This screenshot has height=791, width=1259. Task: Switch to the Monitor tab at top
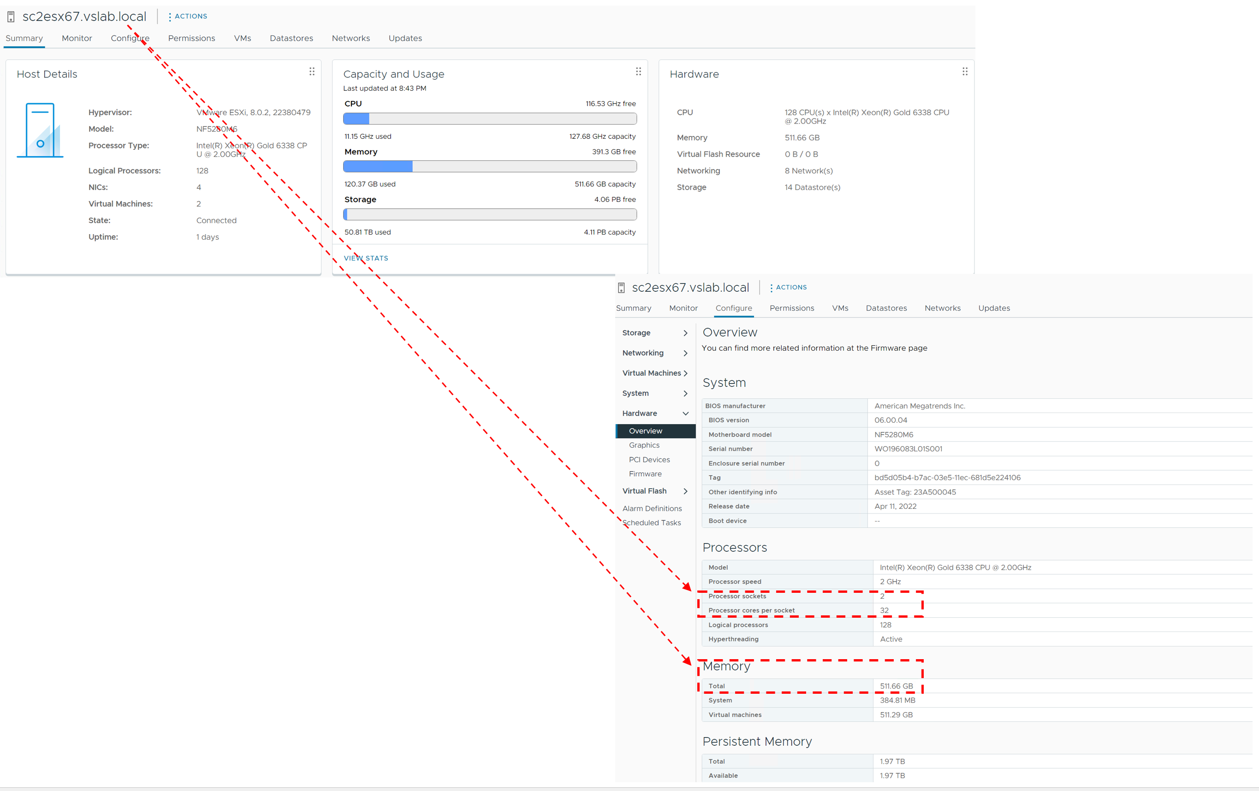77,38
